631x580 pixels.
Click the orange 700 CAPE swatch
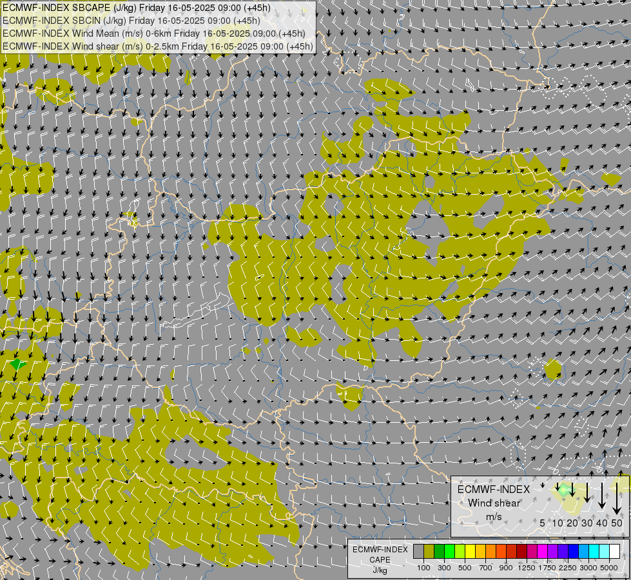click(x=491, y=551)
